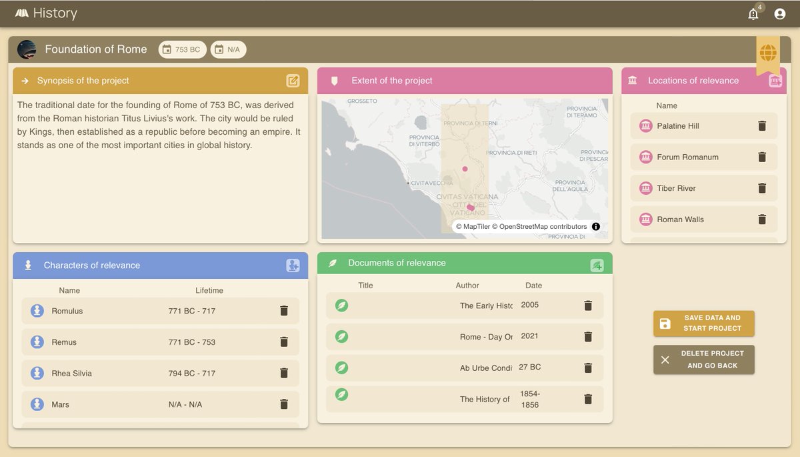Click the person icon beside Romulus
This screenshot has width=800, height=457.
(37, 310)
